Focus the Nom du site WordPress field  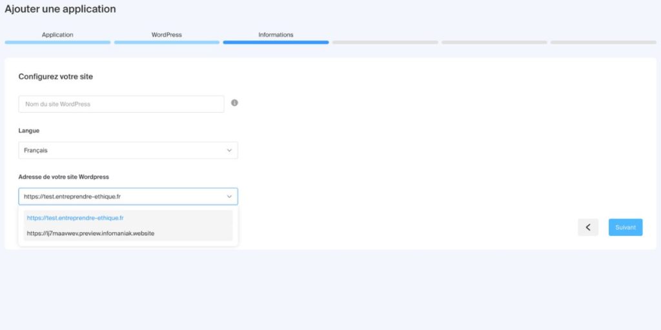[121, 104]
